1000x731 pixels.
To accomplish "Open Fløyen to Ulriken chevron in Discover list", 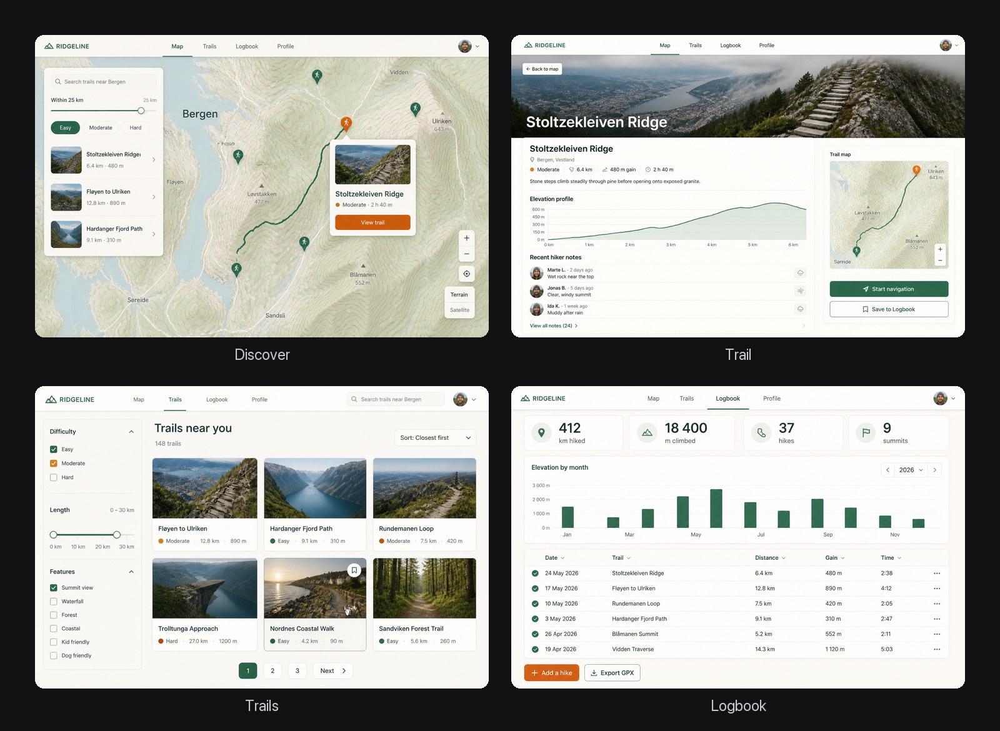I will click(x=154, y=197).
